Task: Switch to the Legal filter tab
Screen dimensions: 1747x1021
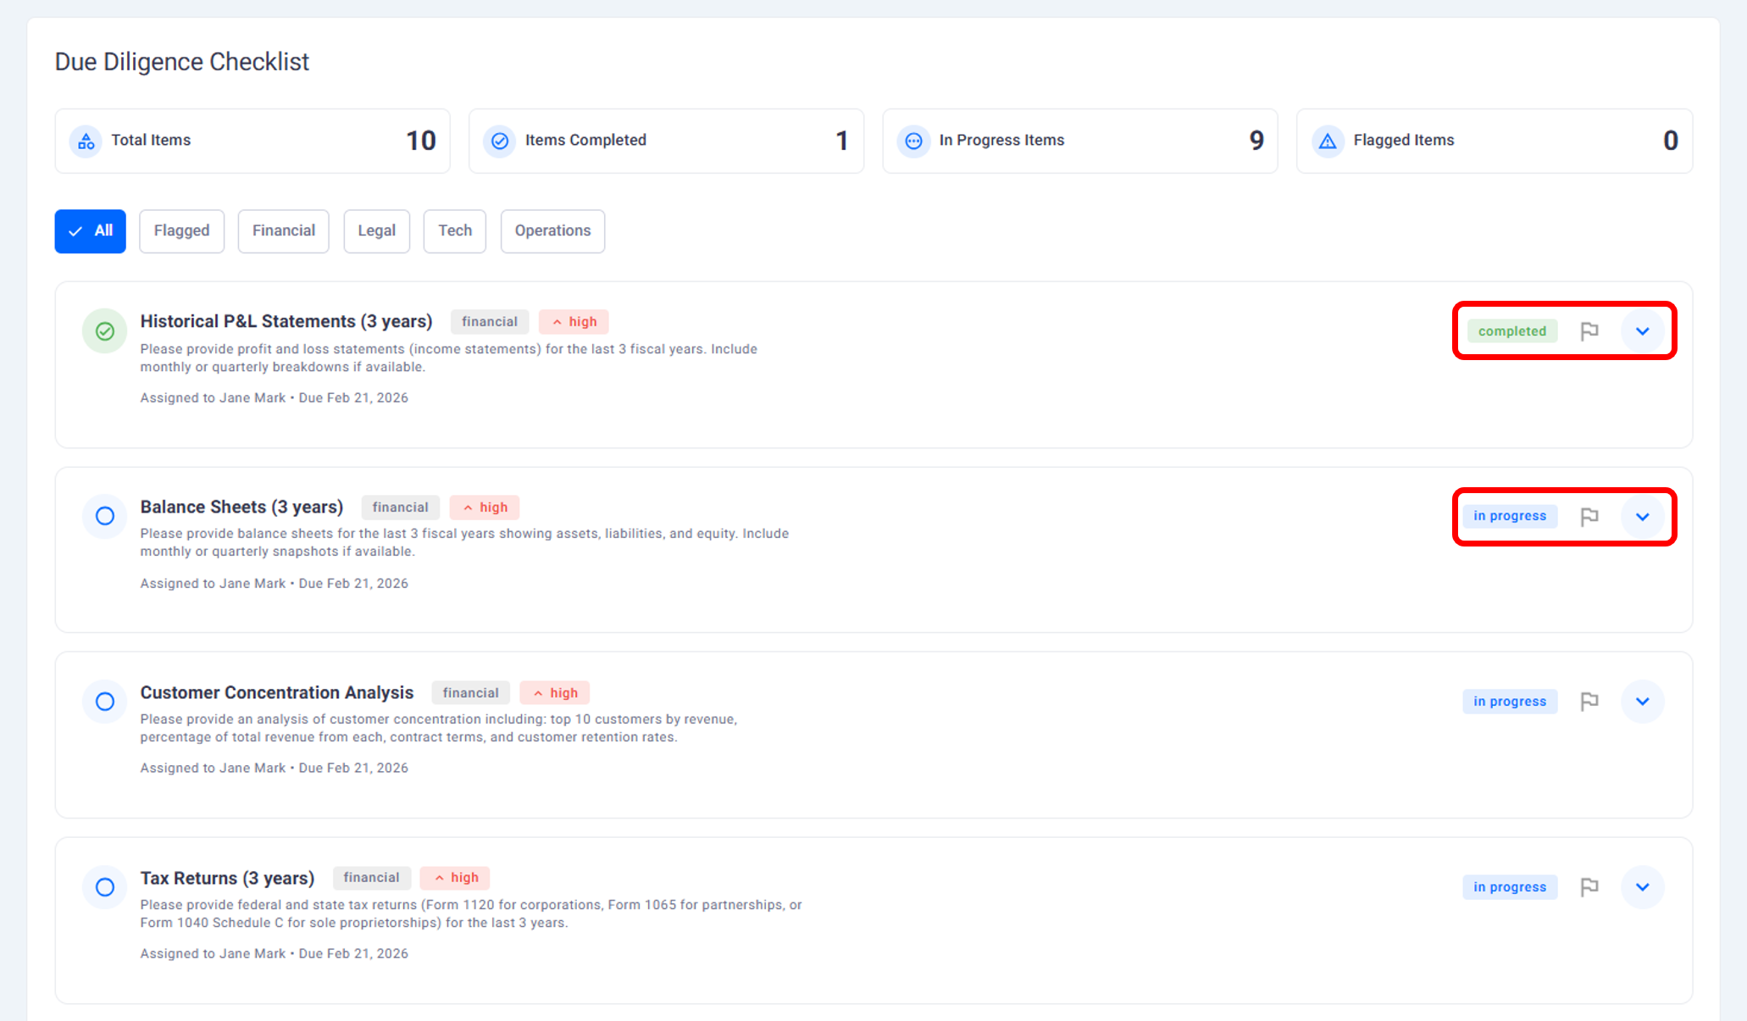Action: (x=376, y=231)
